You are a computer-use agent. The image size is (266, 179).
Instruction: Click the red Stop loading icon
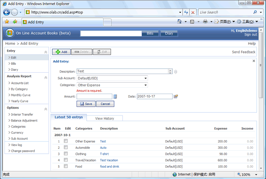coord(193,12)
